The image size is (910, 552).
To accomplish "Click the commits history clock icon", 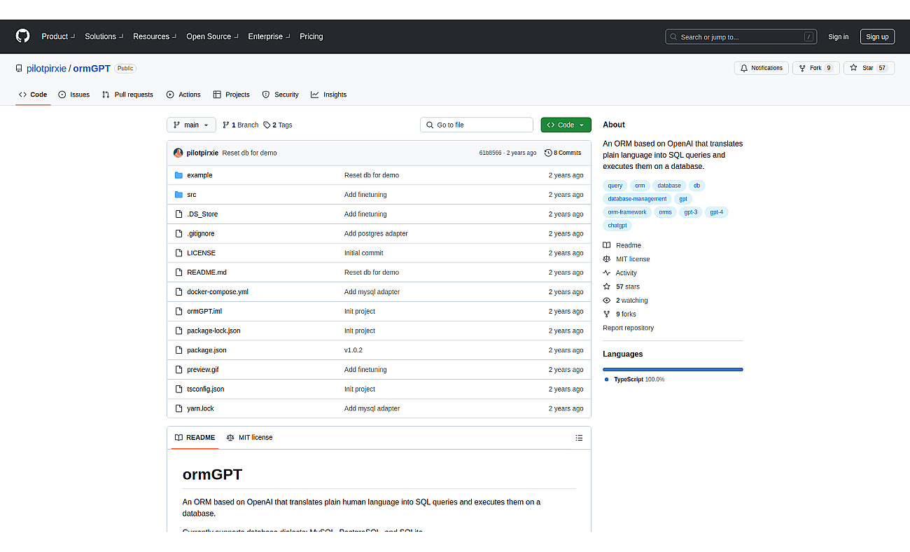I will point(548,153).
